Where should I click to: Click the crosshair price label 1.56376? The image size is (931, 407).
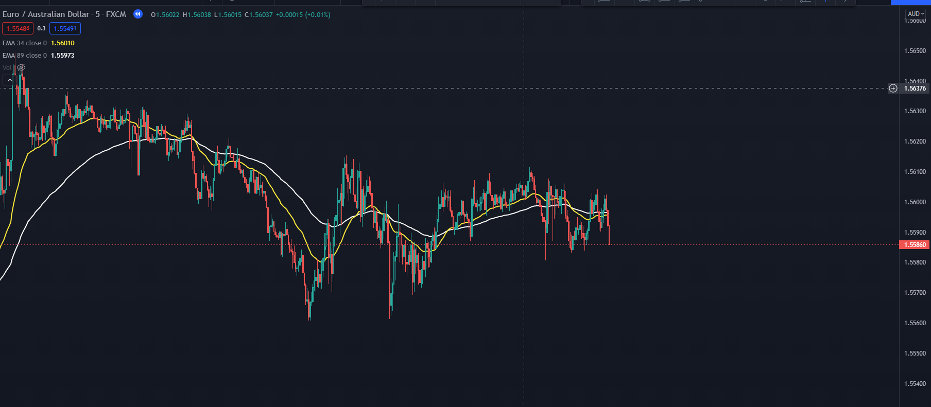(915, 89)
